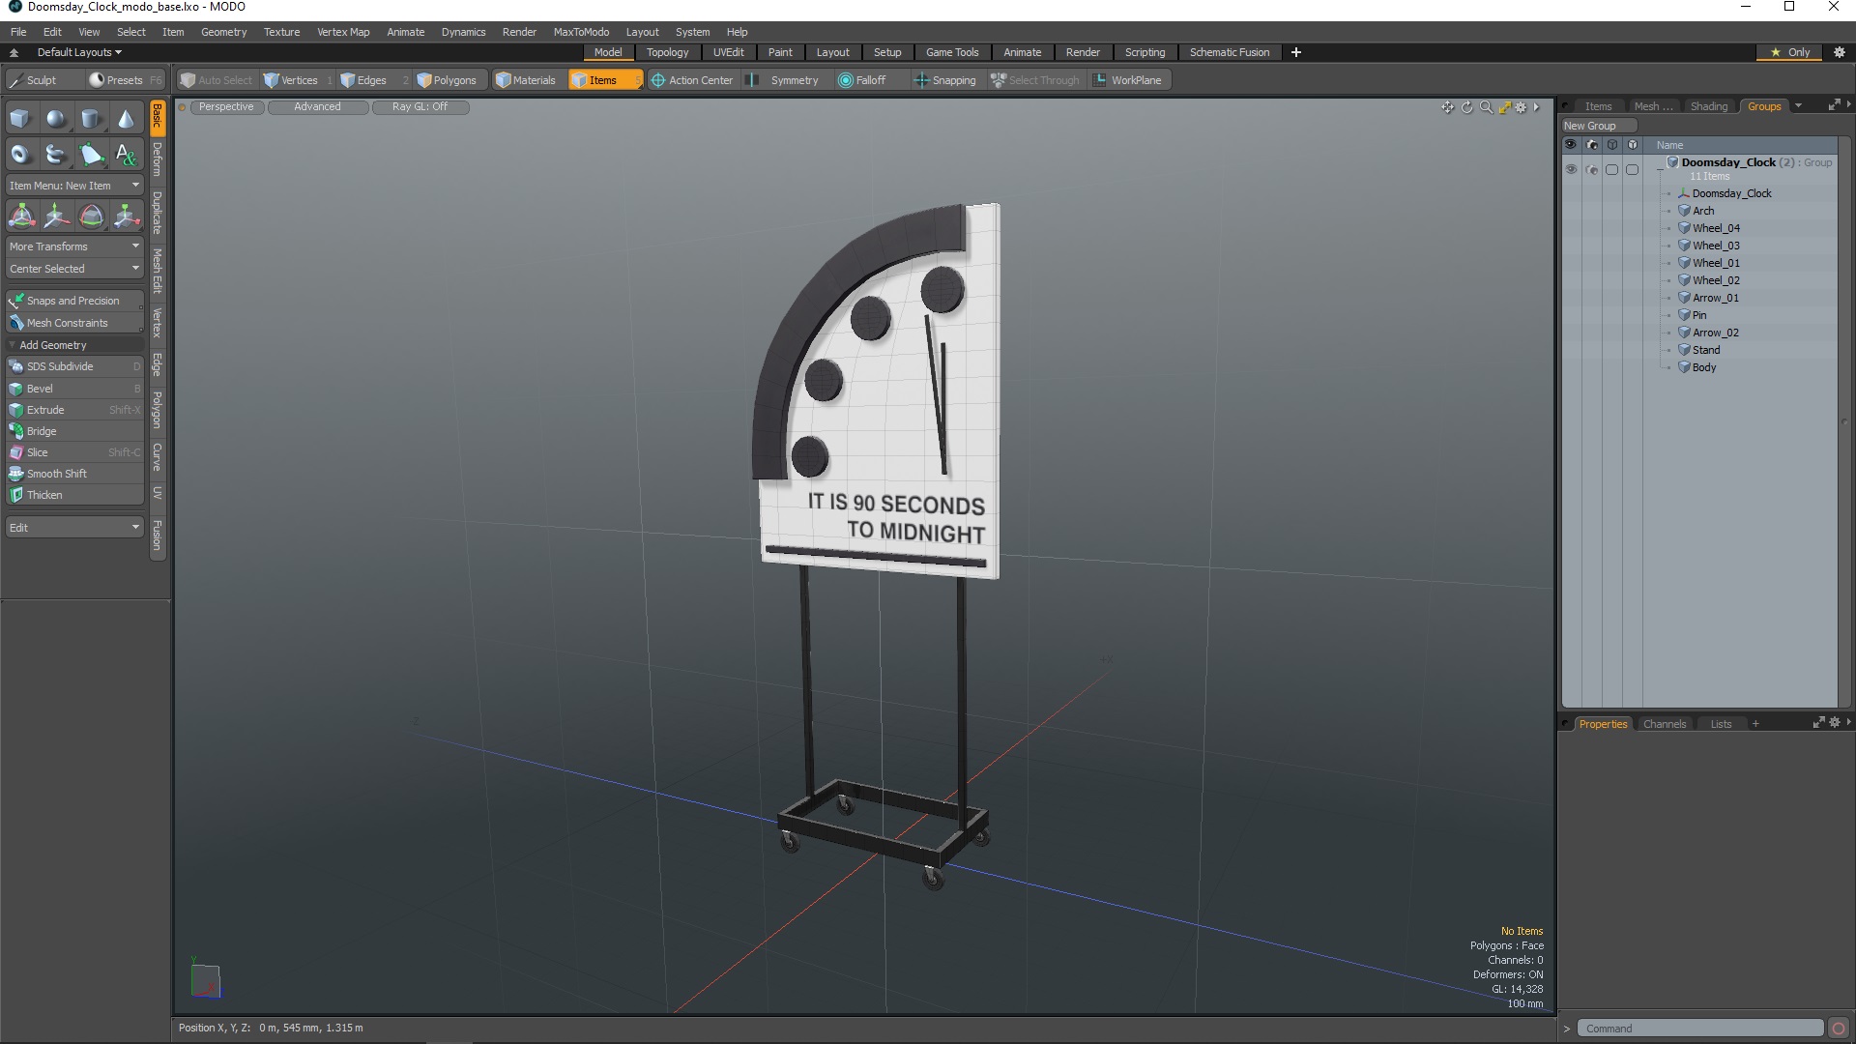This screenshot has height=1044, width=1856.
Task: Open layout settings gear at top right
Action: [1839, 52]
